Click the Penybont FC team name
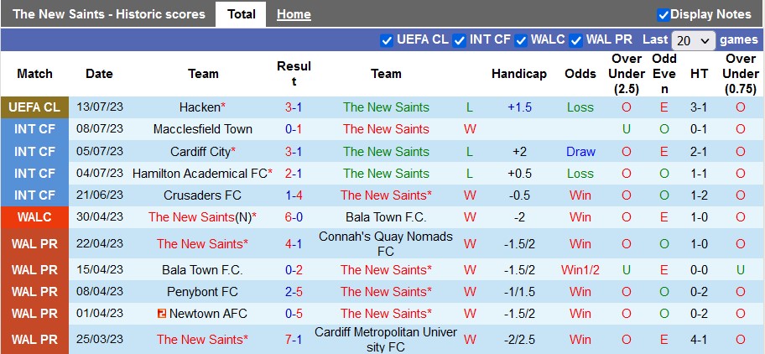The height and width of the screenshot is (354, 765). (x=202, y=292)
